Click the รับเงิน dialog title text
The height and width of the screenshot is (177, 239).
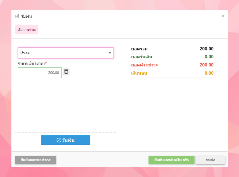click(x=26, y=16)
